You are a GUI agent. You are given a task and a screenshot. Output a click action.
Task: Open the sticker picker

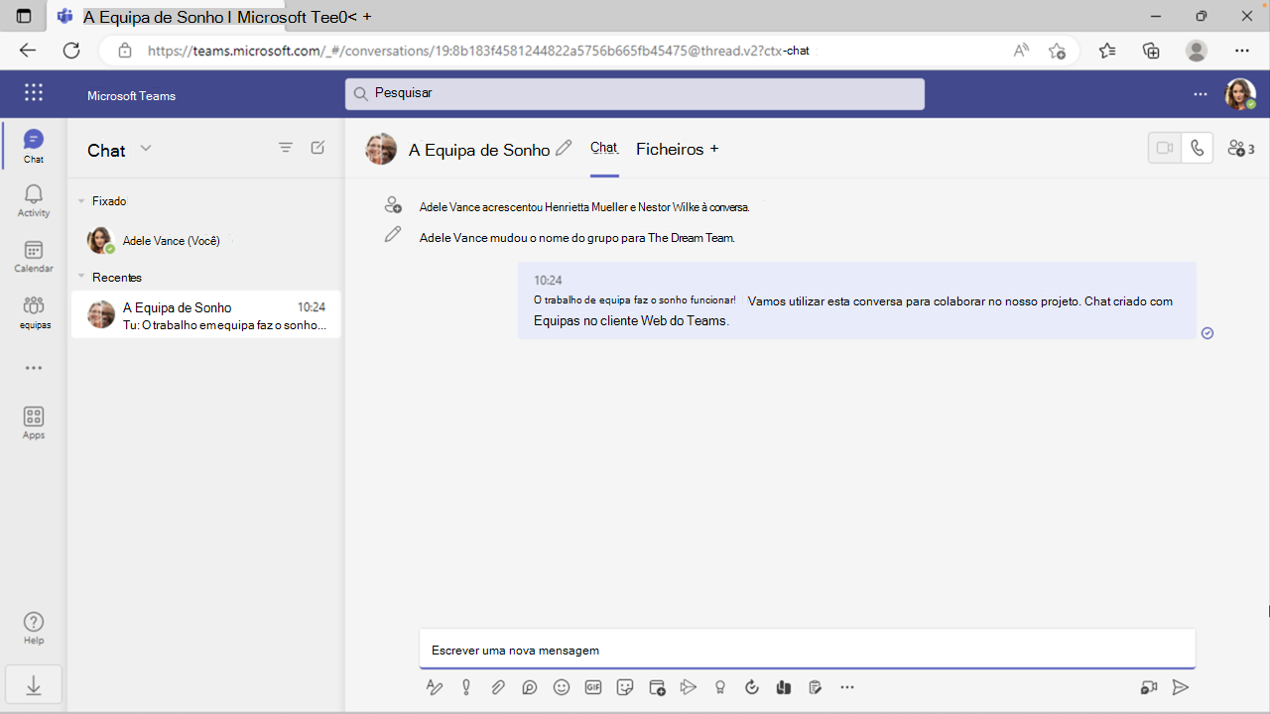coord(625,687)
